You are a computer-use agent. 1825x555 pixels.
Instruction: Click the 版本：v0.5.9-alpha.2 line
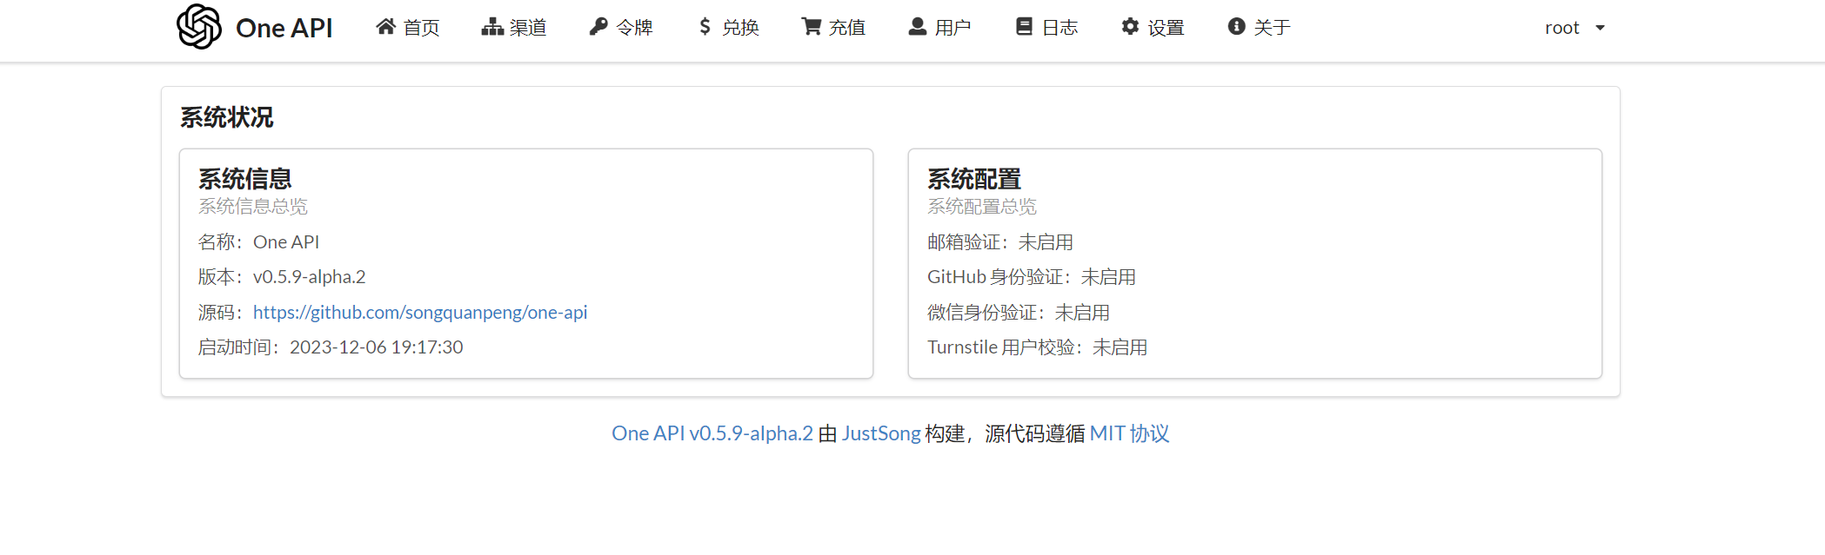[x=282, y=277]
